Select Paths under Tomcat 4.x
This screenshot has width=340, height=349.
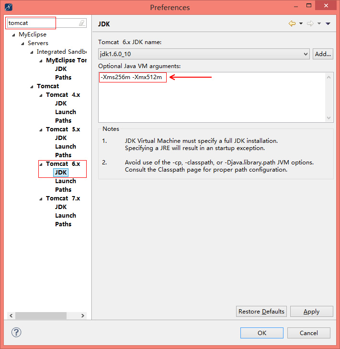tap(63, 121)
